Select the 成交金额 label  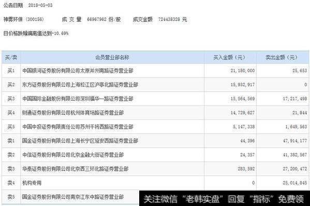pos(143,19)
